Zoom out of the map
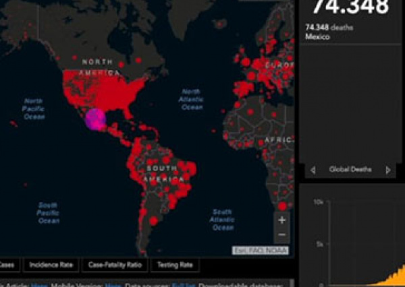 coord(282,234)
